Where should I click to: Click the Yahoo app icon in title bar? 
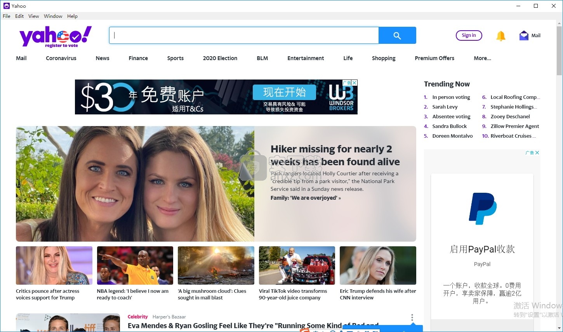pyautogui.click(x=6, y=6)
